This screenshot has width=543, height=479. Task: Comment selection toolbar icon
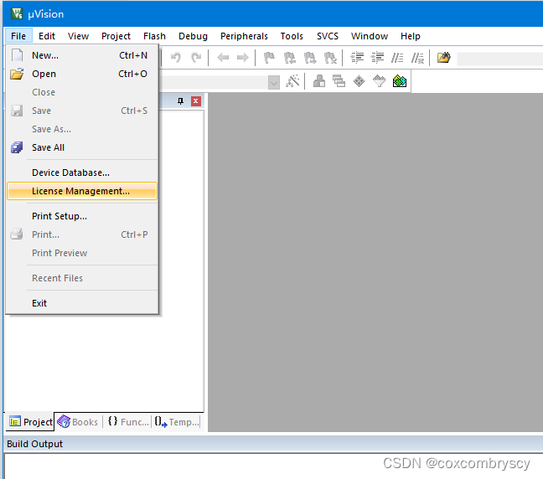coord(397,58)
